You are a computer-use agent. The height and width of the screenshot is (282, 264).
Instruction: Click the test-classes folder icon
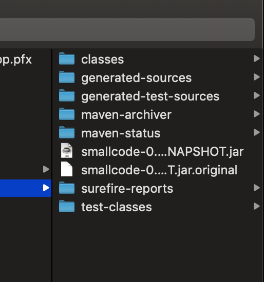(67, 206)
